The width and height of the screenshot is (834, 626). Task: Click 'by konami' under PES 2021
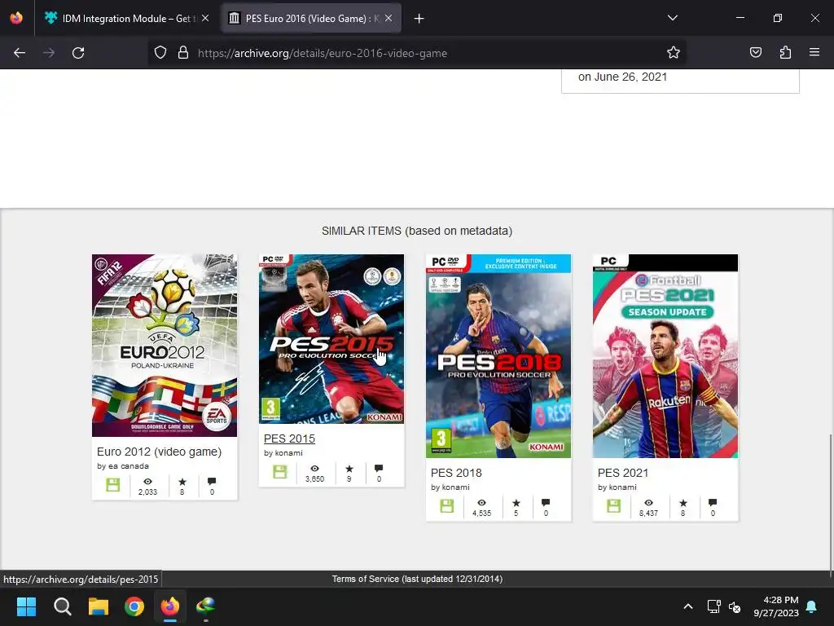click(617, 487)
